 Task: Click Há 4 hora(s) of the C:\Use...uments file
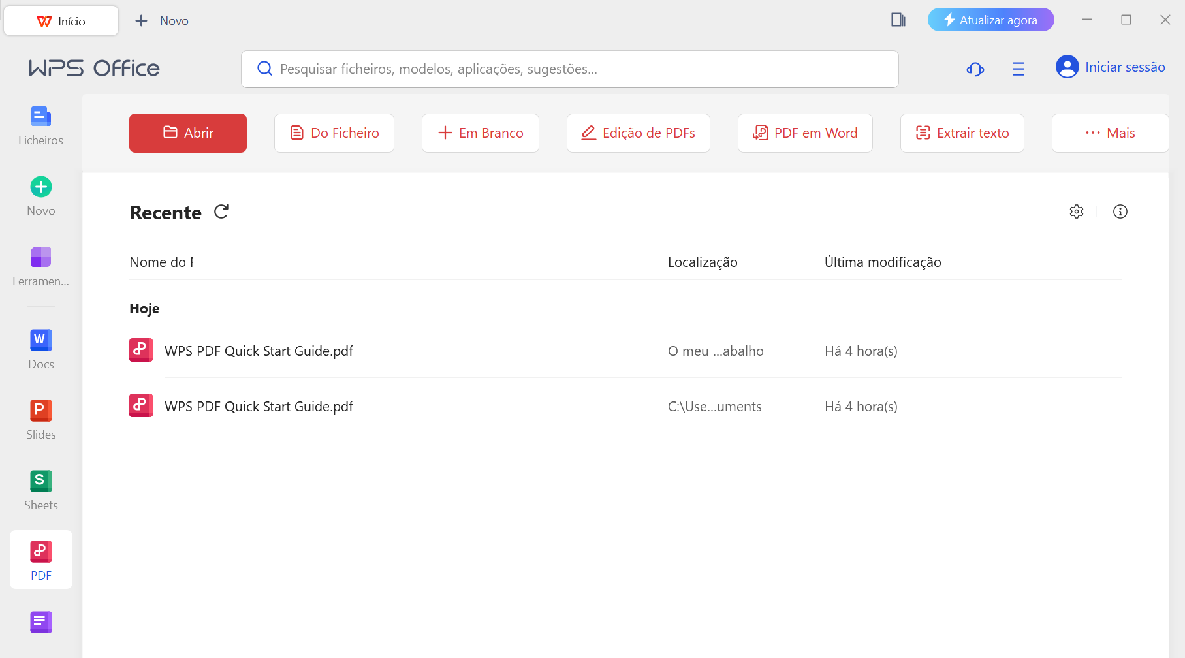[x=861, y=407]
